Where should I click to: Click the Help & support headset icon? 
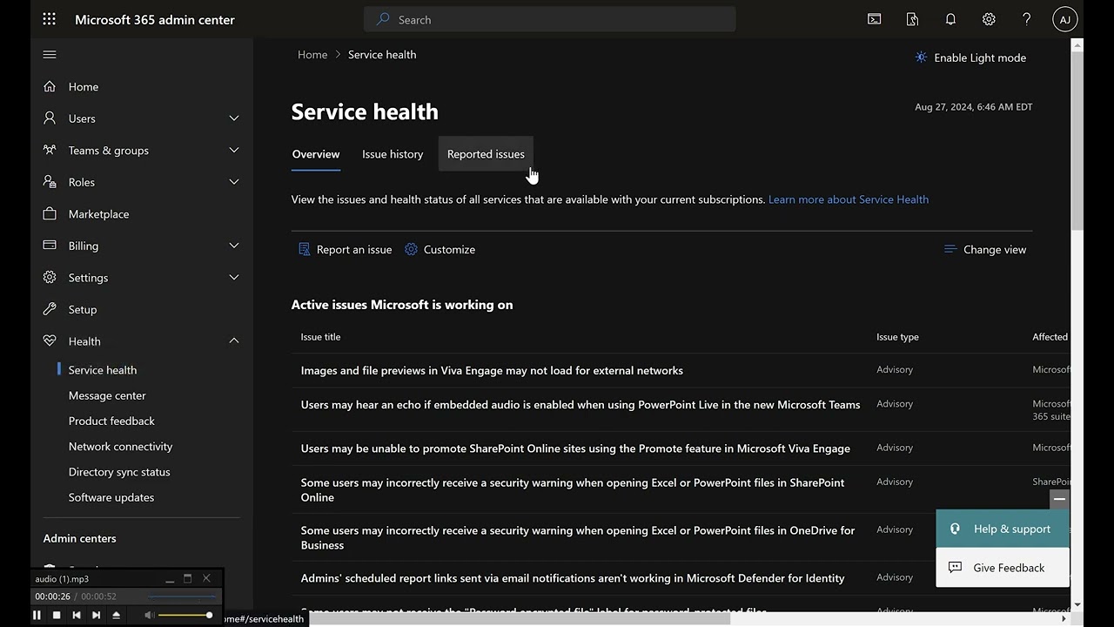[955, 529]
